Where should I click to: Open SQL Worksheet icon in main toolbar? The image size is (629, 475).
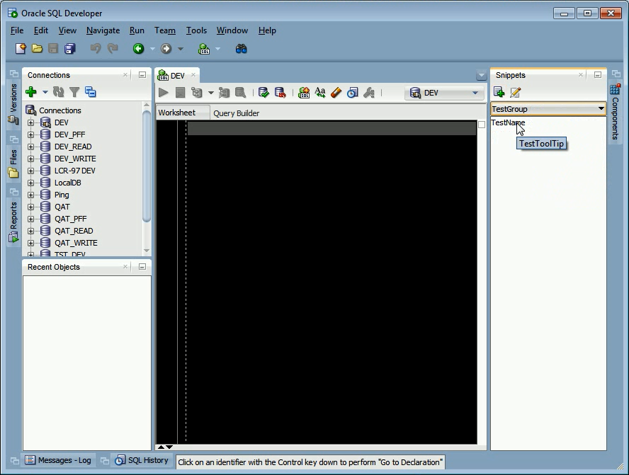click(204, 49)
